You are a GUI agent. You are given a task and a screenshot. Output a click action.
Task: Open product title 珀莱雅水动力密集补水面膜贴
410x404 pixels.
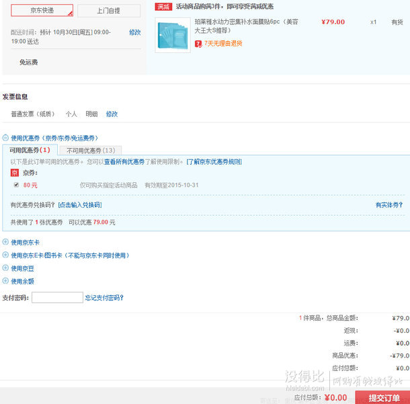[x=246, y=26]
